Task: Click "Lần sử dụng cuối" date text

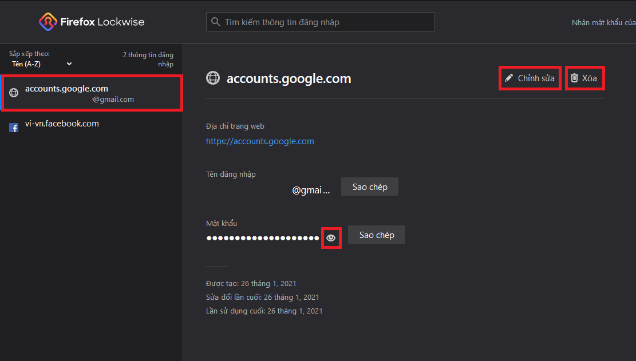Action: (264, 311)
